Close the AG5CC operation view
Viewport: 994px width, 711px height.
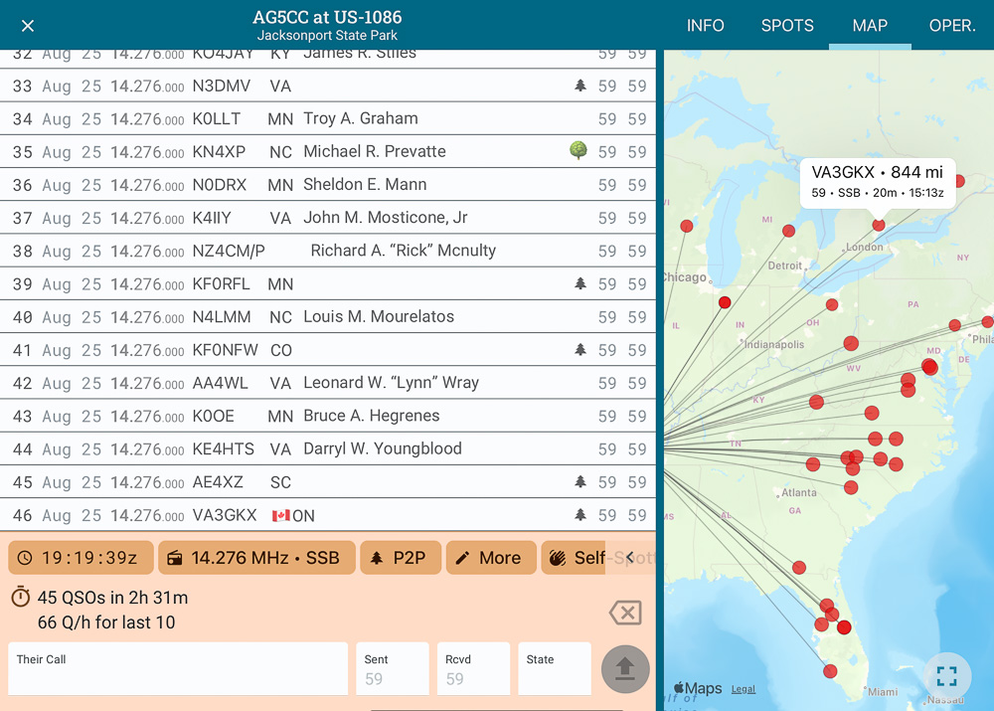point(28,26)
